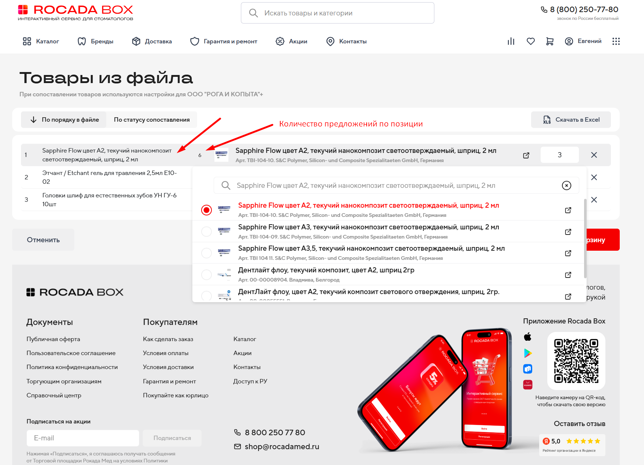Open Sapphire Flow A2 dropdown option external link
644x465 pixels.
coord(568,210)
